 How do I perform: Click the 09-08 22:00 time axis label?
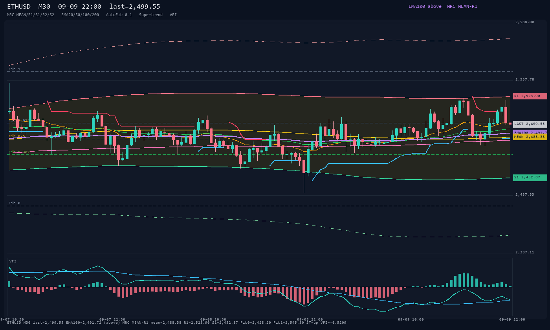(x=310, y=319)
